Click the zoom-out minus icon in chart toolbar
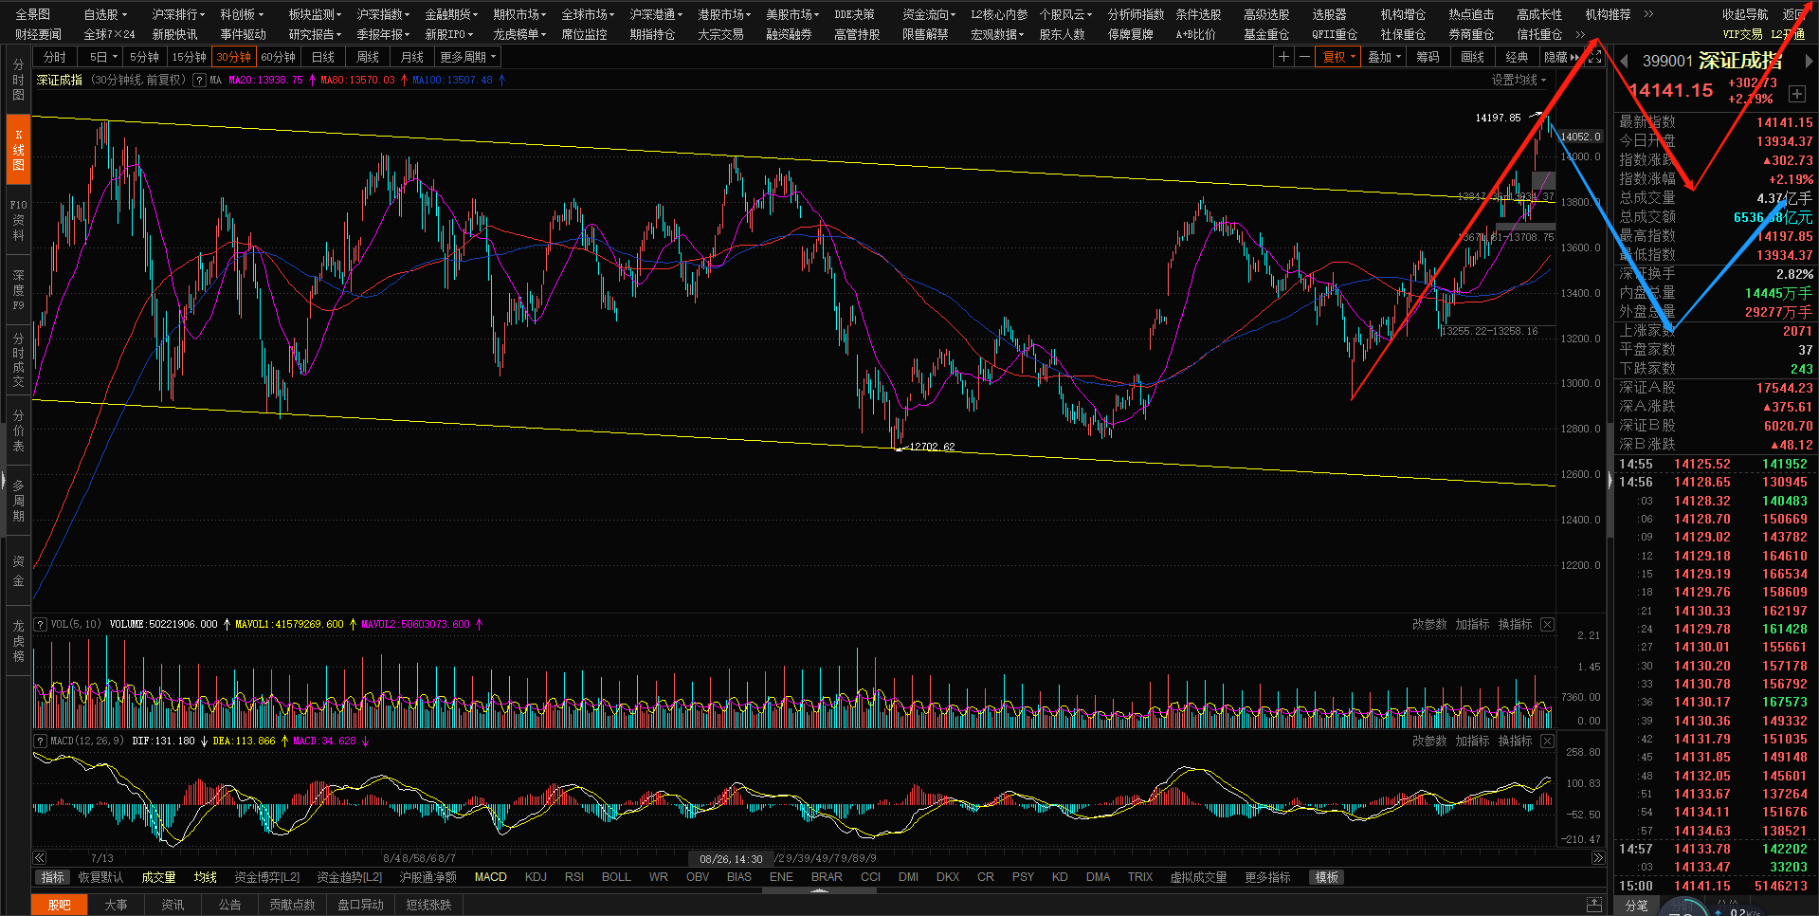The width and height of the screenshot is (1819, 916). point(1304,57)
